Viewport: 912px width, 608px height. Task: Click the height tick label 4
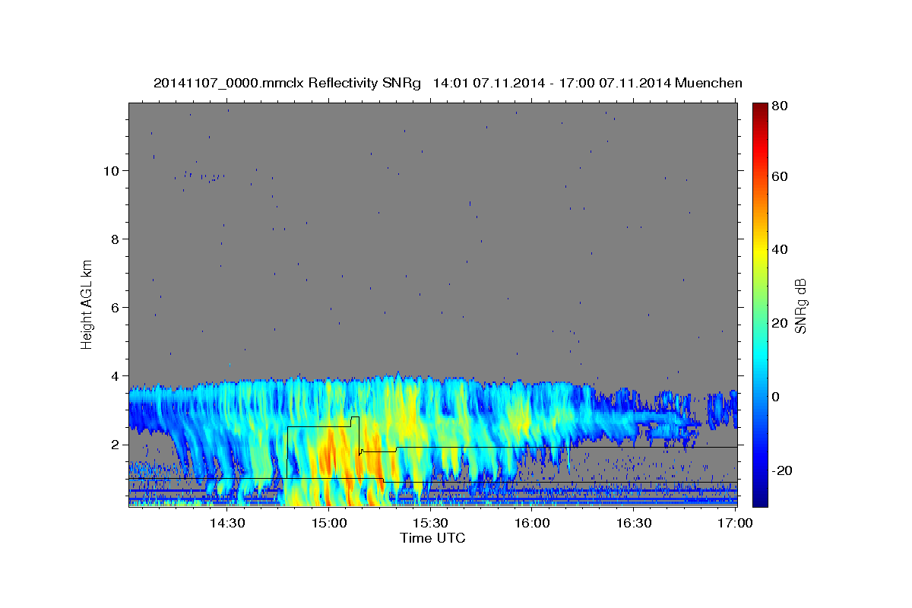click(x=113, y=375)
